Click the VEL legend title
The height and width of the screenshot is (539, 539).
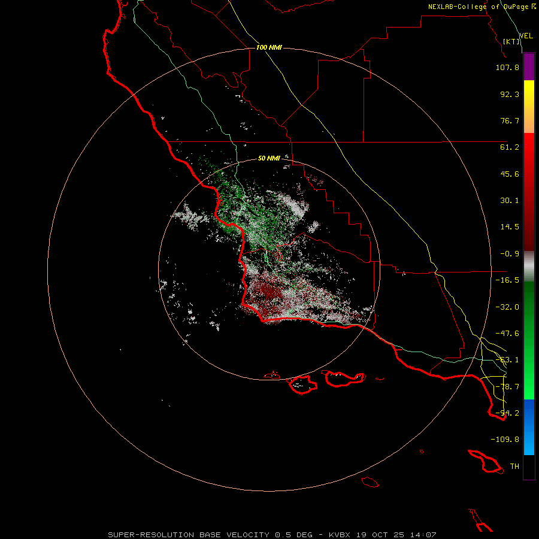point(526,35)
